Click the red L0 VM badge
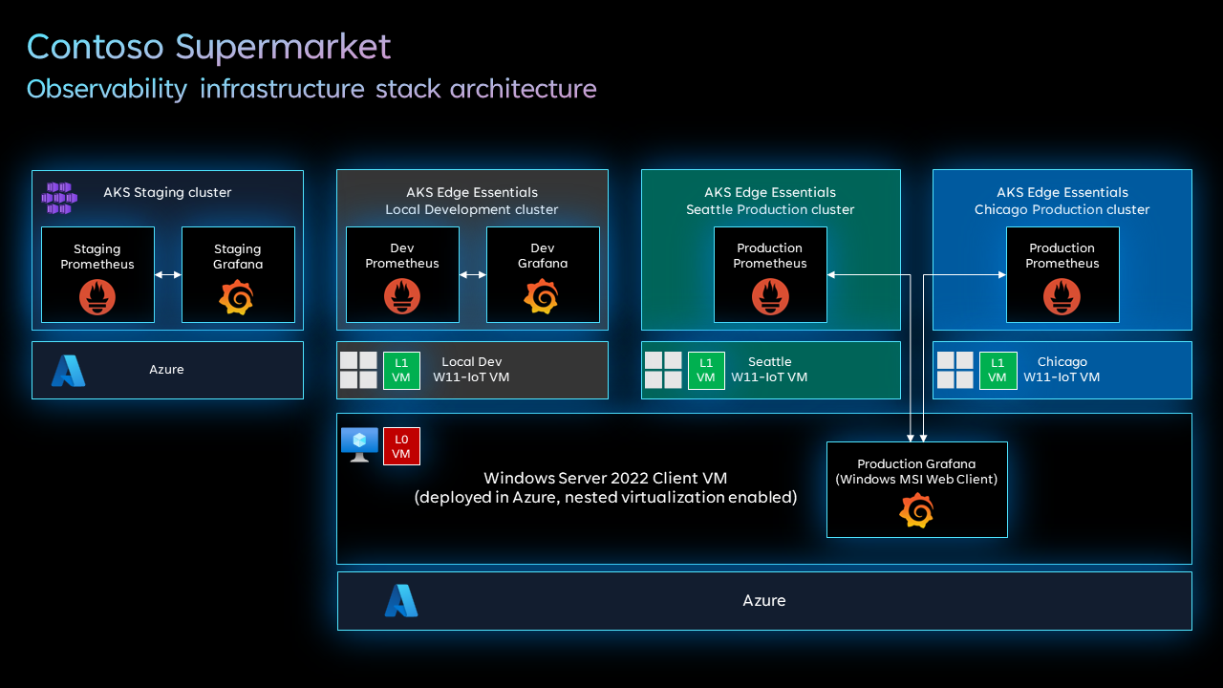 point(401,446)
